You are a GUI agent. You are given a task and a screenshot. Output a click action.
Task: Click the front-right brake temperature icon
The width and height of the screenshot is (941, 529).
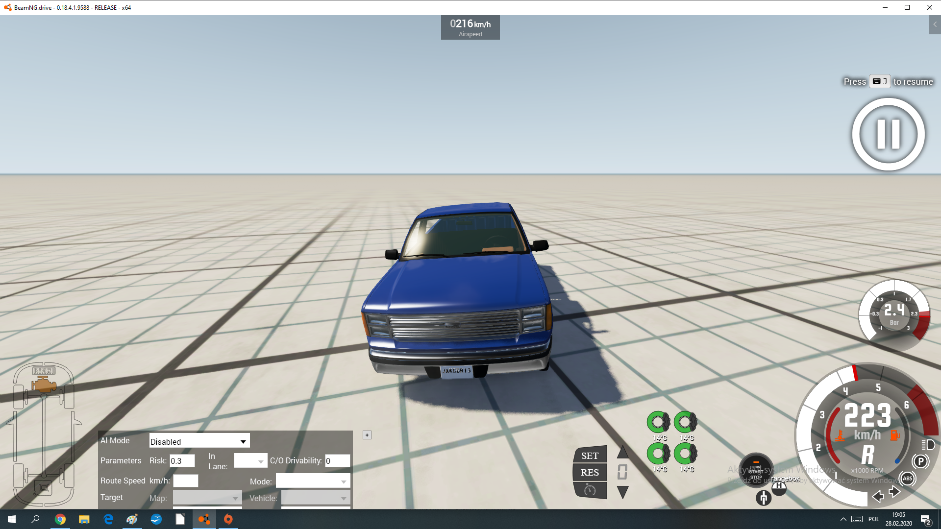tap(685, 422)
